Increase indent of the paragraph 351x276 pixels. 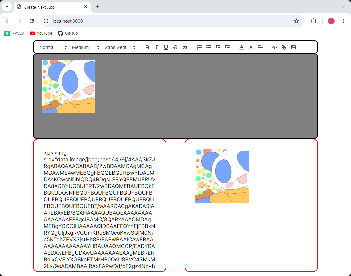227,47
